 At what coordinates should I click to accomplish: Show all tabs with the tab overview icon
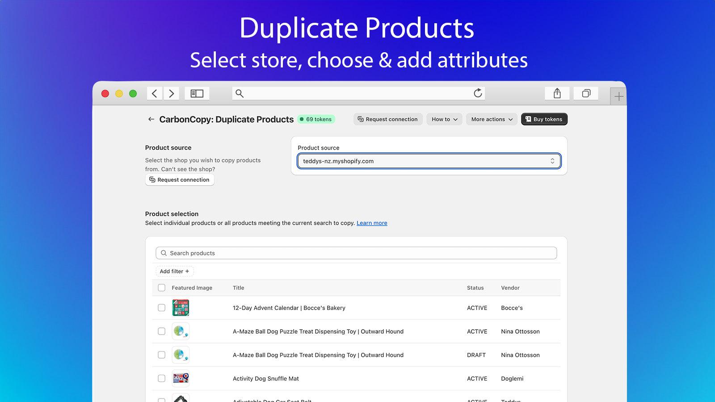(x=586, y=93)
